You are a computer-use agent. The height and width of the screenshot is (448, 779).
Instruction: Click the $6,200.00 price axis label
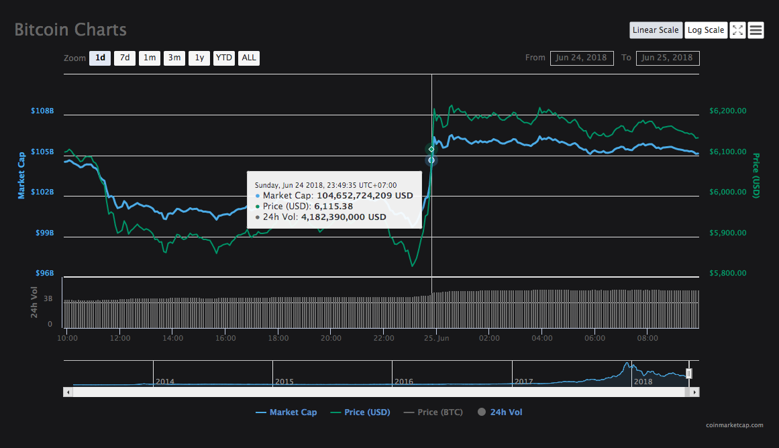pyautogui.click(x=728, y=111)
